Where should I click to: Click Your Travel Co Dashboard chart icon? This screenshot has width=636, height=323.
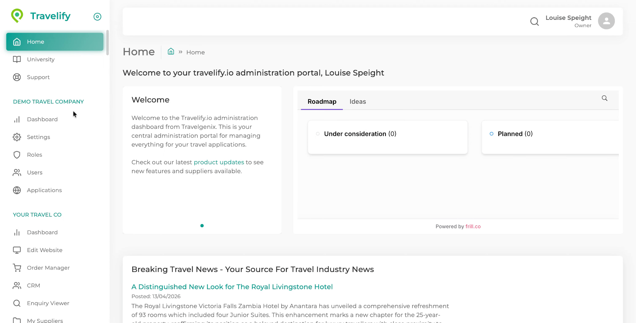click(x=17, y=233)
